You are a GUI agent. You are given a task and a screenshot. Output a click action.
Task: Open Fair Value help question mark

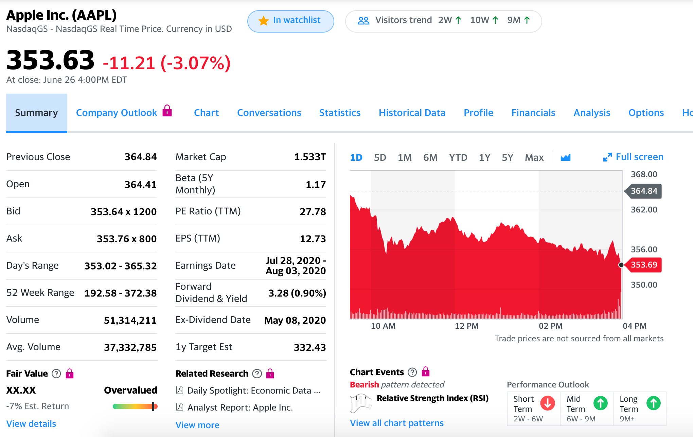point(56,374)
